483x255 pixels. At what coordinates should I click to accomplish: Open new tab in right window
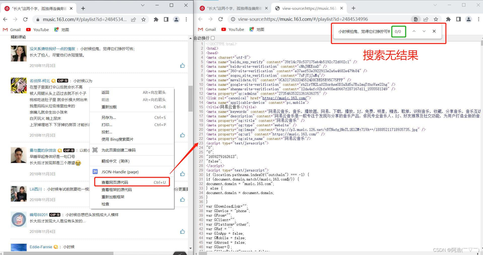coord(353,8)
